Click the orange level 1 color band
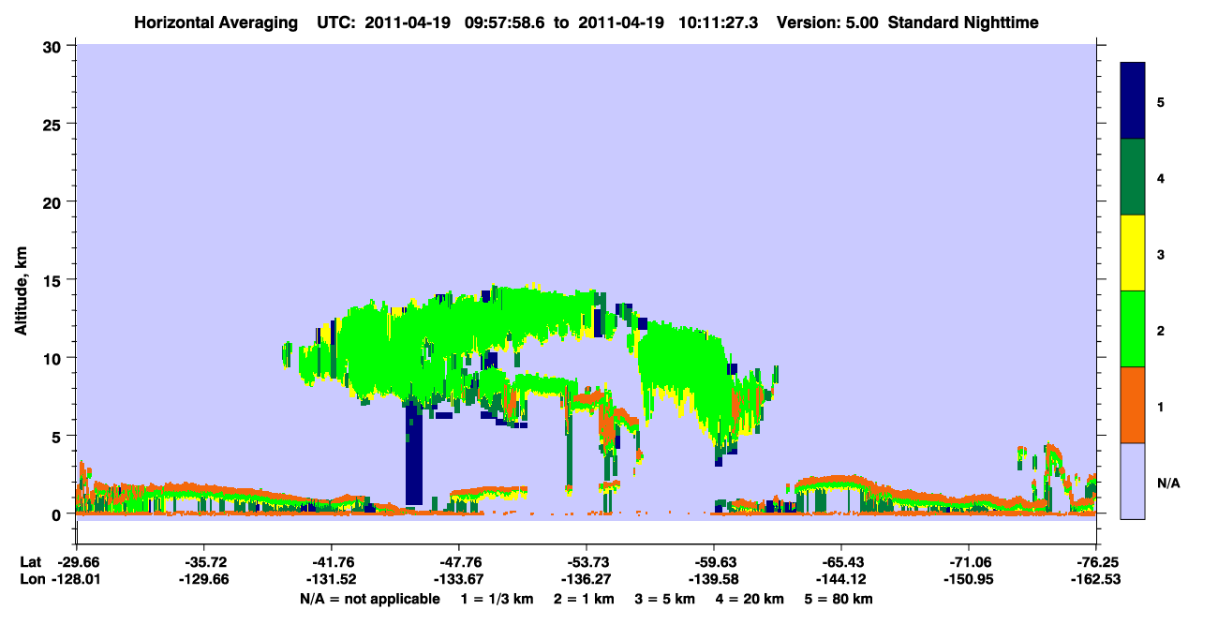Viewport: 1218px width, 625px height. [x=1133, y=405]
